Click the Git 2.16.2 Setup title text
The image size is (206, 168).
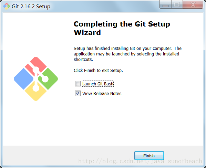click(31, 6)
